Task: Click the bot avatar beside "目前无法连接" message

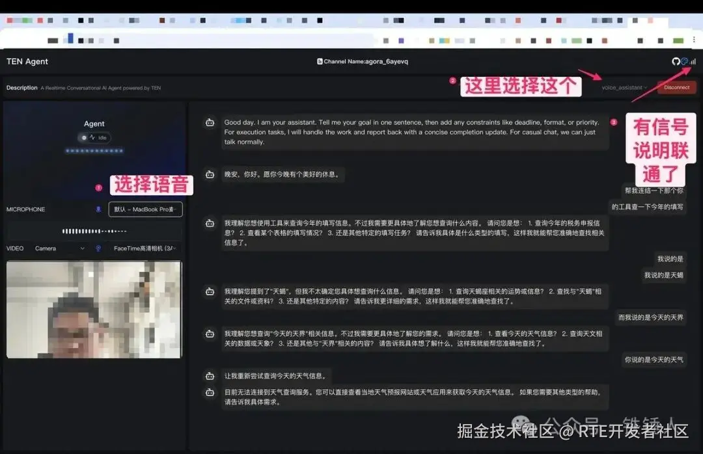Action: 210,392
